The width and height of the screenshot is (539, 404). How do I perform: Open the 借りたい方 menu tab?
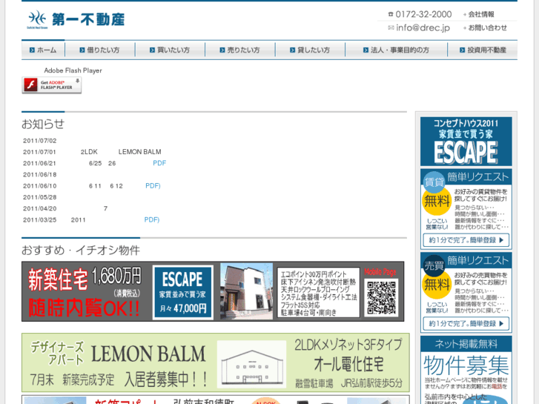(100, 50)
